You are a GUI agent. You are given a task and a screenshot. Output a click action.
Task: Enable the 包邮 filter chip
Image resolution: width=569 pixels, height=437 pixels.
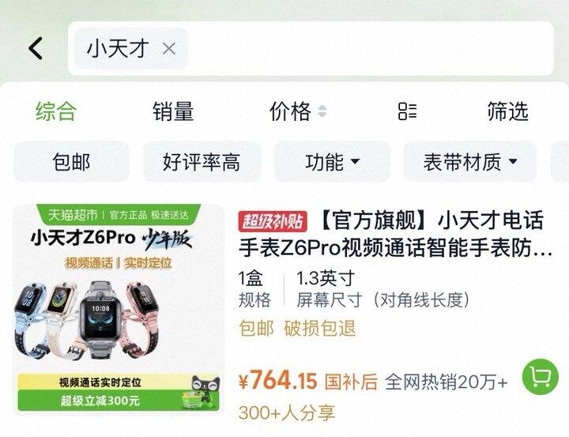click(71, 161)
